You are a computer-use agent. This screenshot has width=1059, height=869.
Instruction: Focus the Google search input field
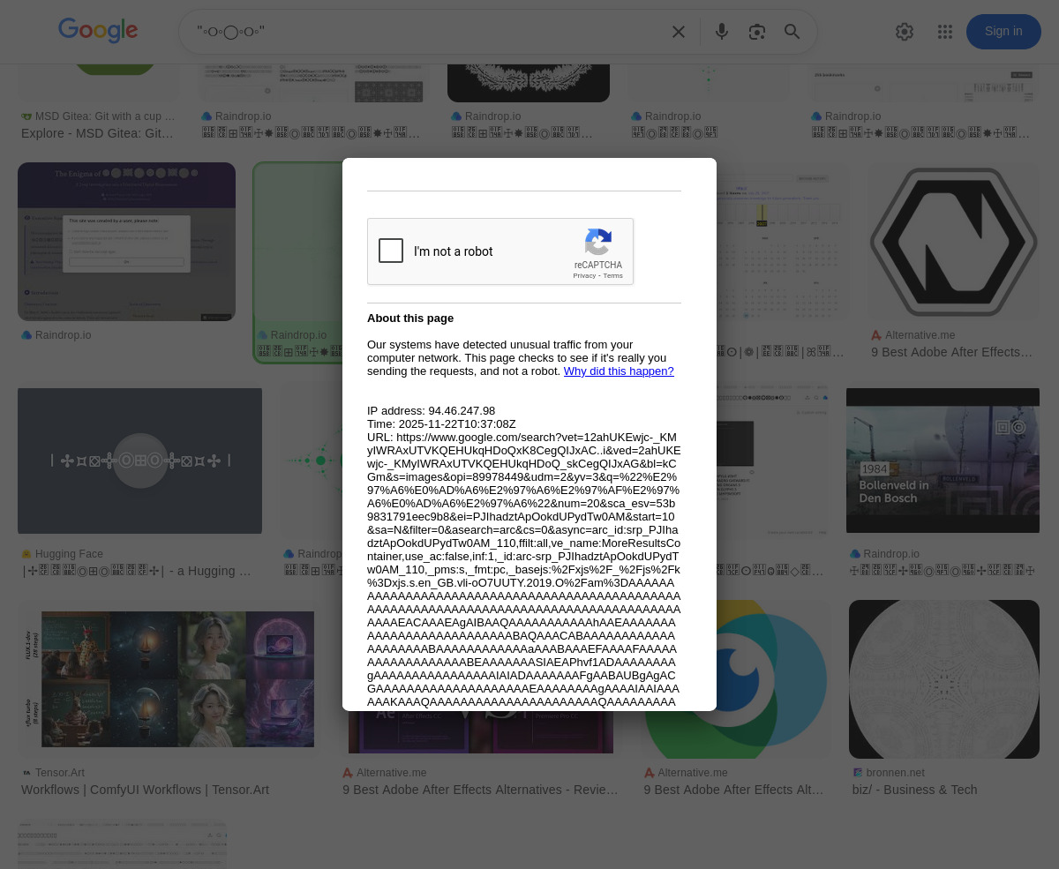[424, 33]
